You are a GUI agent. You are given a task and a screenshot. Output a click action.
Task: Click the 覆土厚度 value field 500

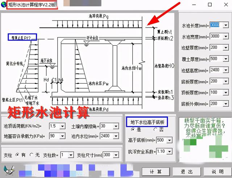216,59
